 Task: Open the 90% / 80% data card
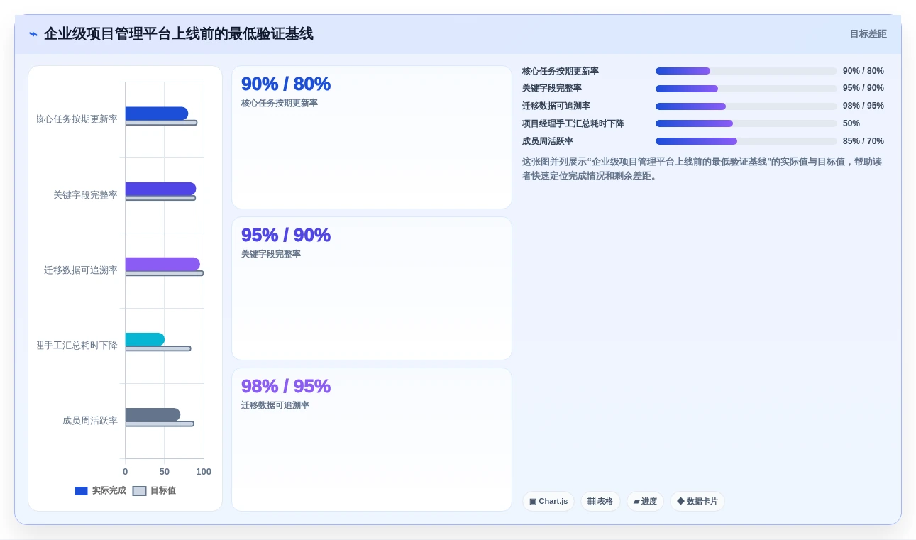tap(372, 138)
